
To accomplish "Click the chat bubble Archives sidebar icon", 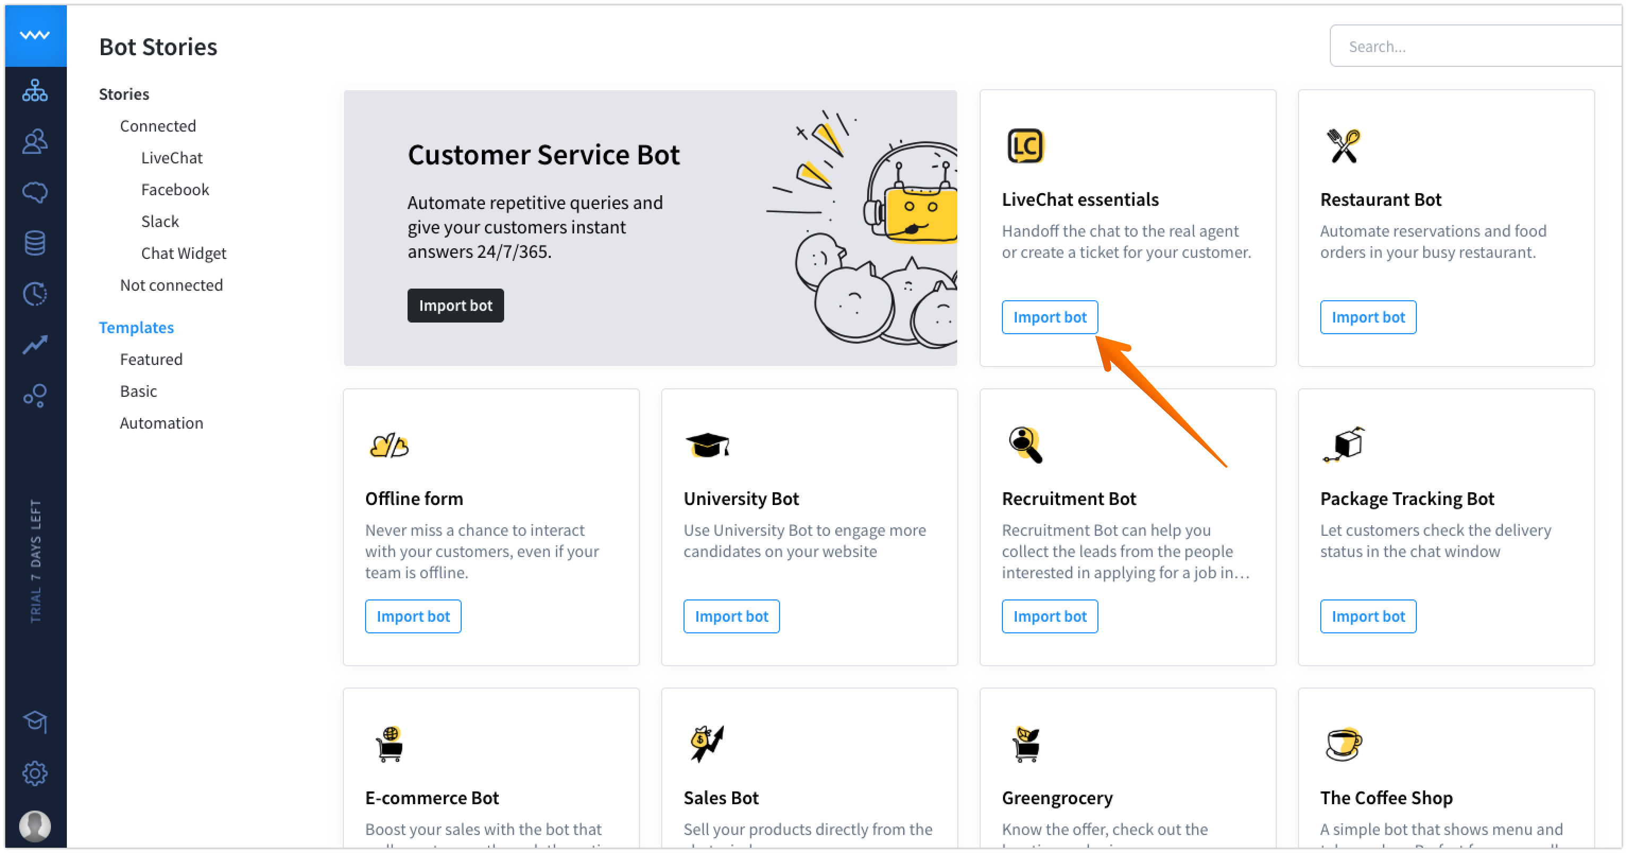I will click(x=34, y=192).
